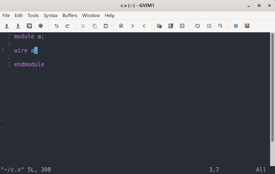Close the GVIM window
Viewport: 275px width, 174px height.
(269, 5)
